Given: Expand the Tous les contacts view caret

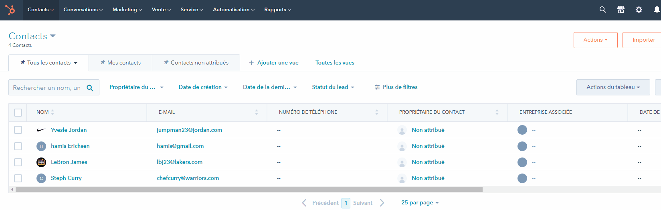Looking at the screenshot, I should tap(75, 63).
